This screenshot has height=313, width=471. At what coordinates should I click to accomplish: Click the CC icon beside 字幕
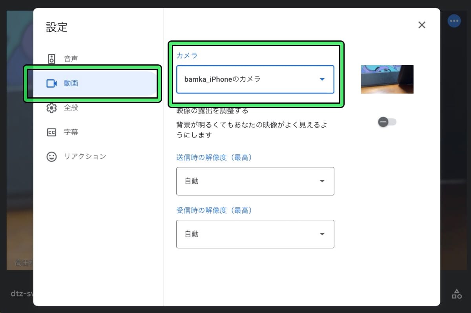coord(51,132)
